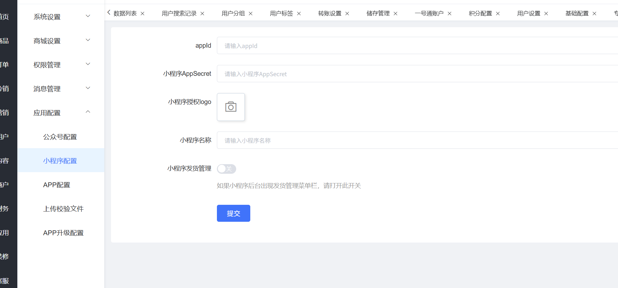Close the 数据列表 tab
The image size is (618, 288).
point(142,13)
